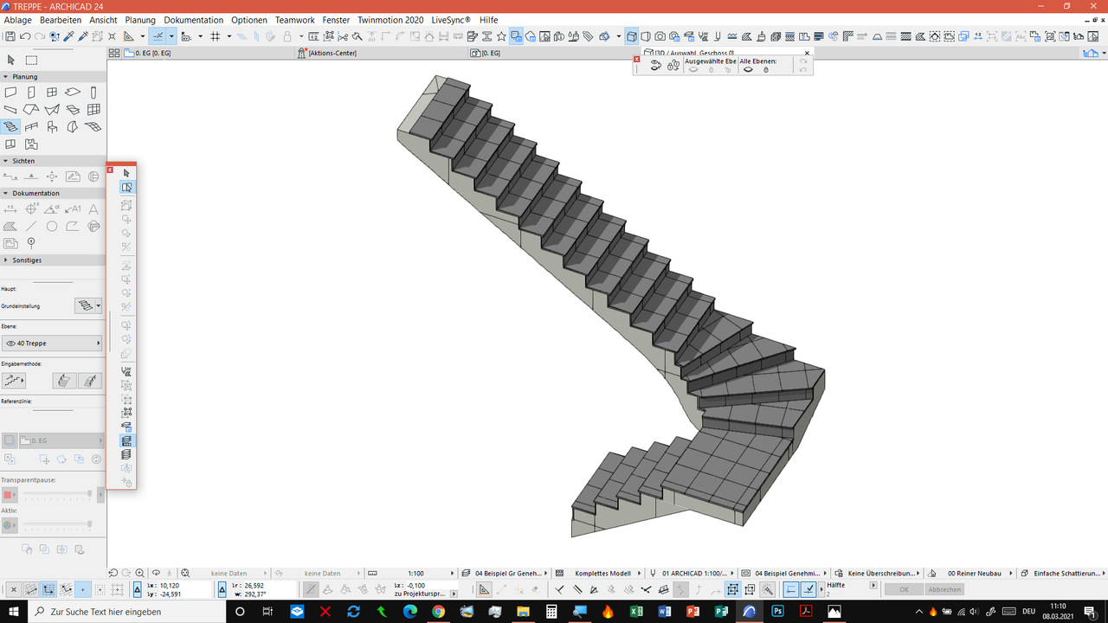
Task: Collapse the Sichten toolbox section
Action: click(x=6, y=161)
